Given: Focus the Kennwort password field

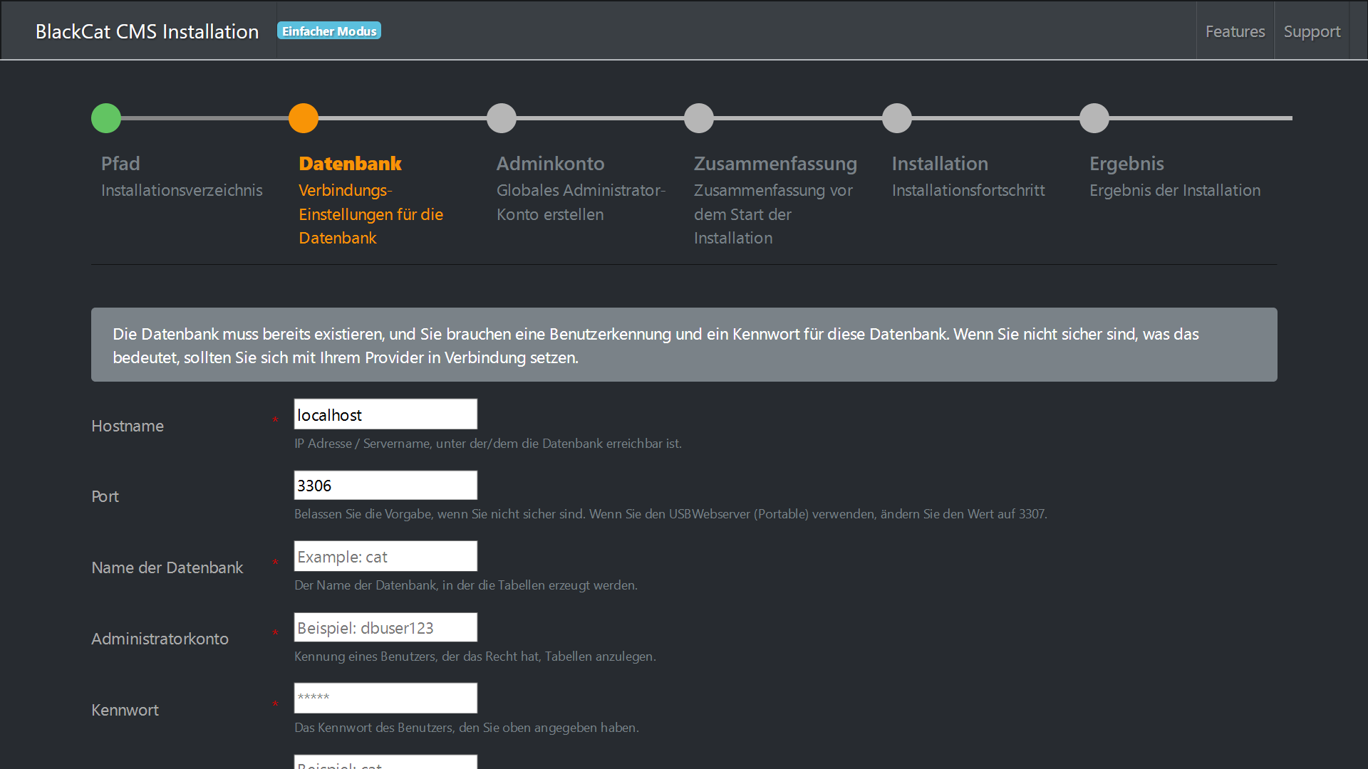Looking at the screenshot, I should pos(385,698).
